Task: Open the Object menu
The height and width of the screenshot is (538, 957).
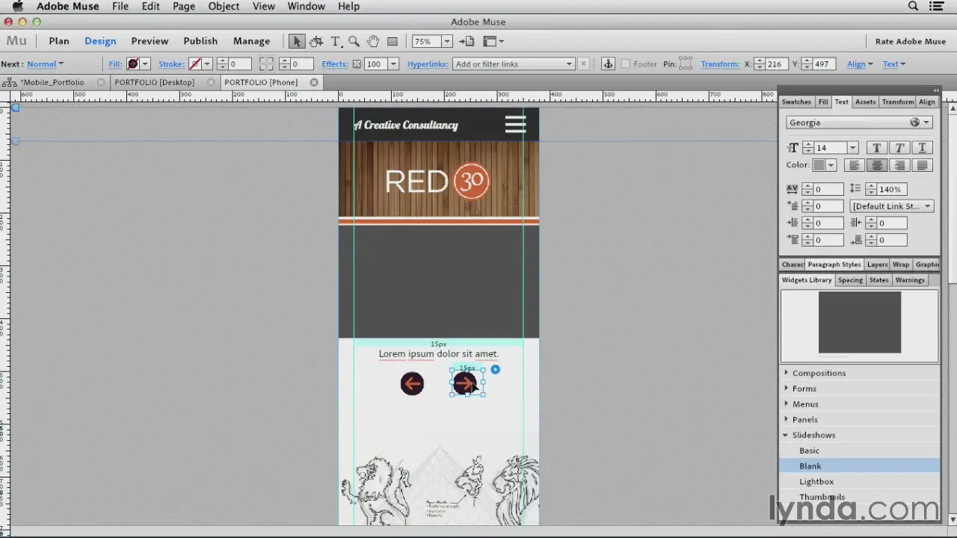Action: coord(224,6)
